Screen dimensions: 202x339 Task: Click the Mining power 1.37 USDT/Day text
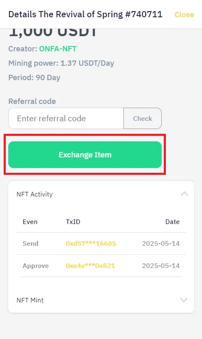coord(61,63)
